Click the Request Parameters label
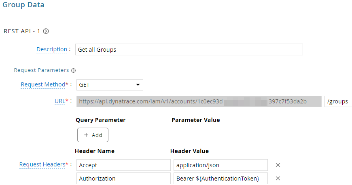The width and height of the screenshot is (352, 185). click(42, 70)
